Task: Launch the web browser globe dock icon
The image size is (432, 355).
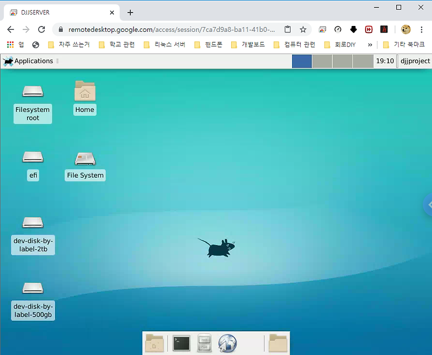Action: 227,343
